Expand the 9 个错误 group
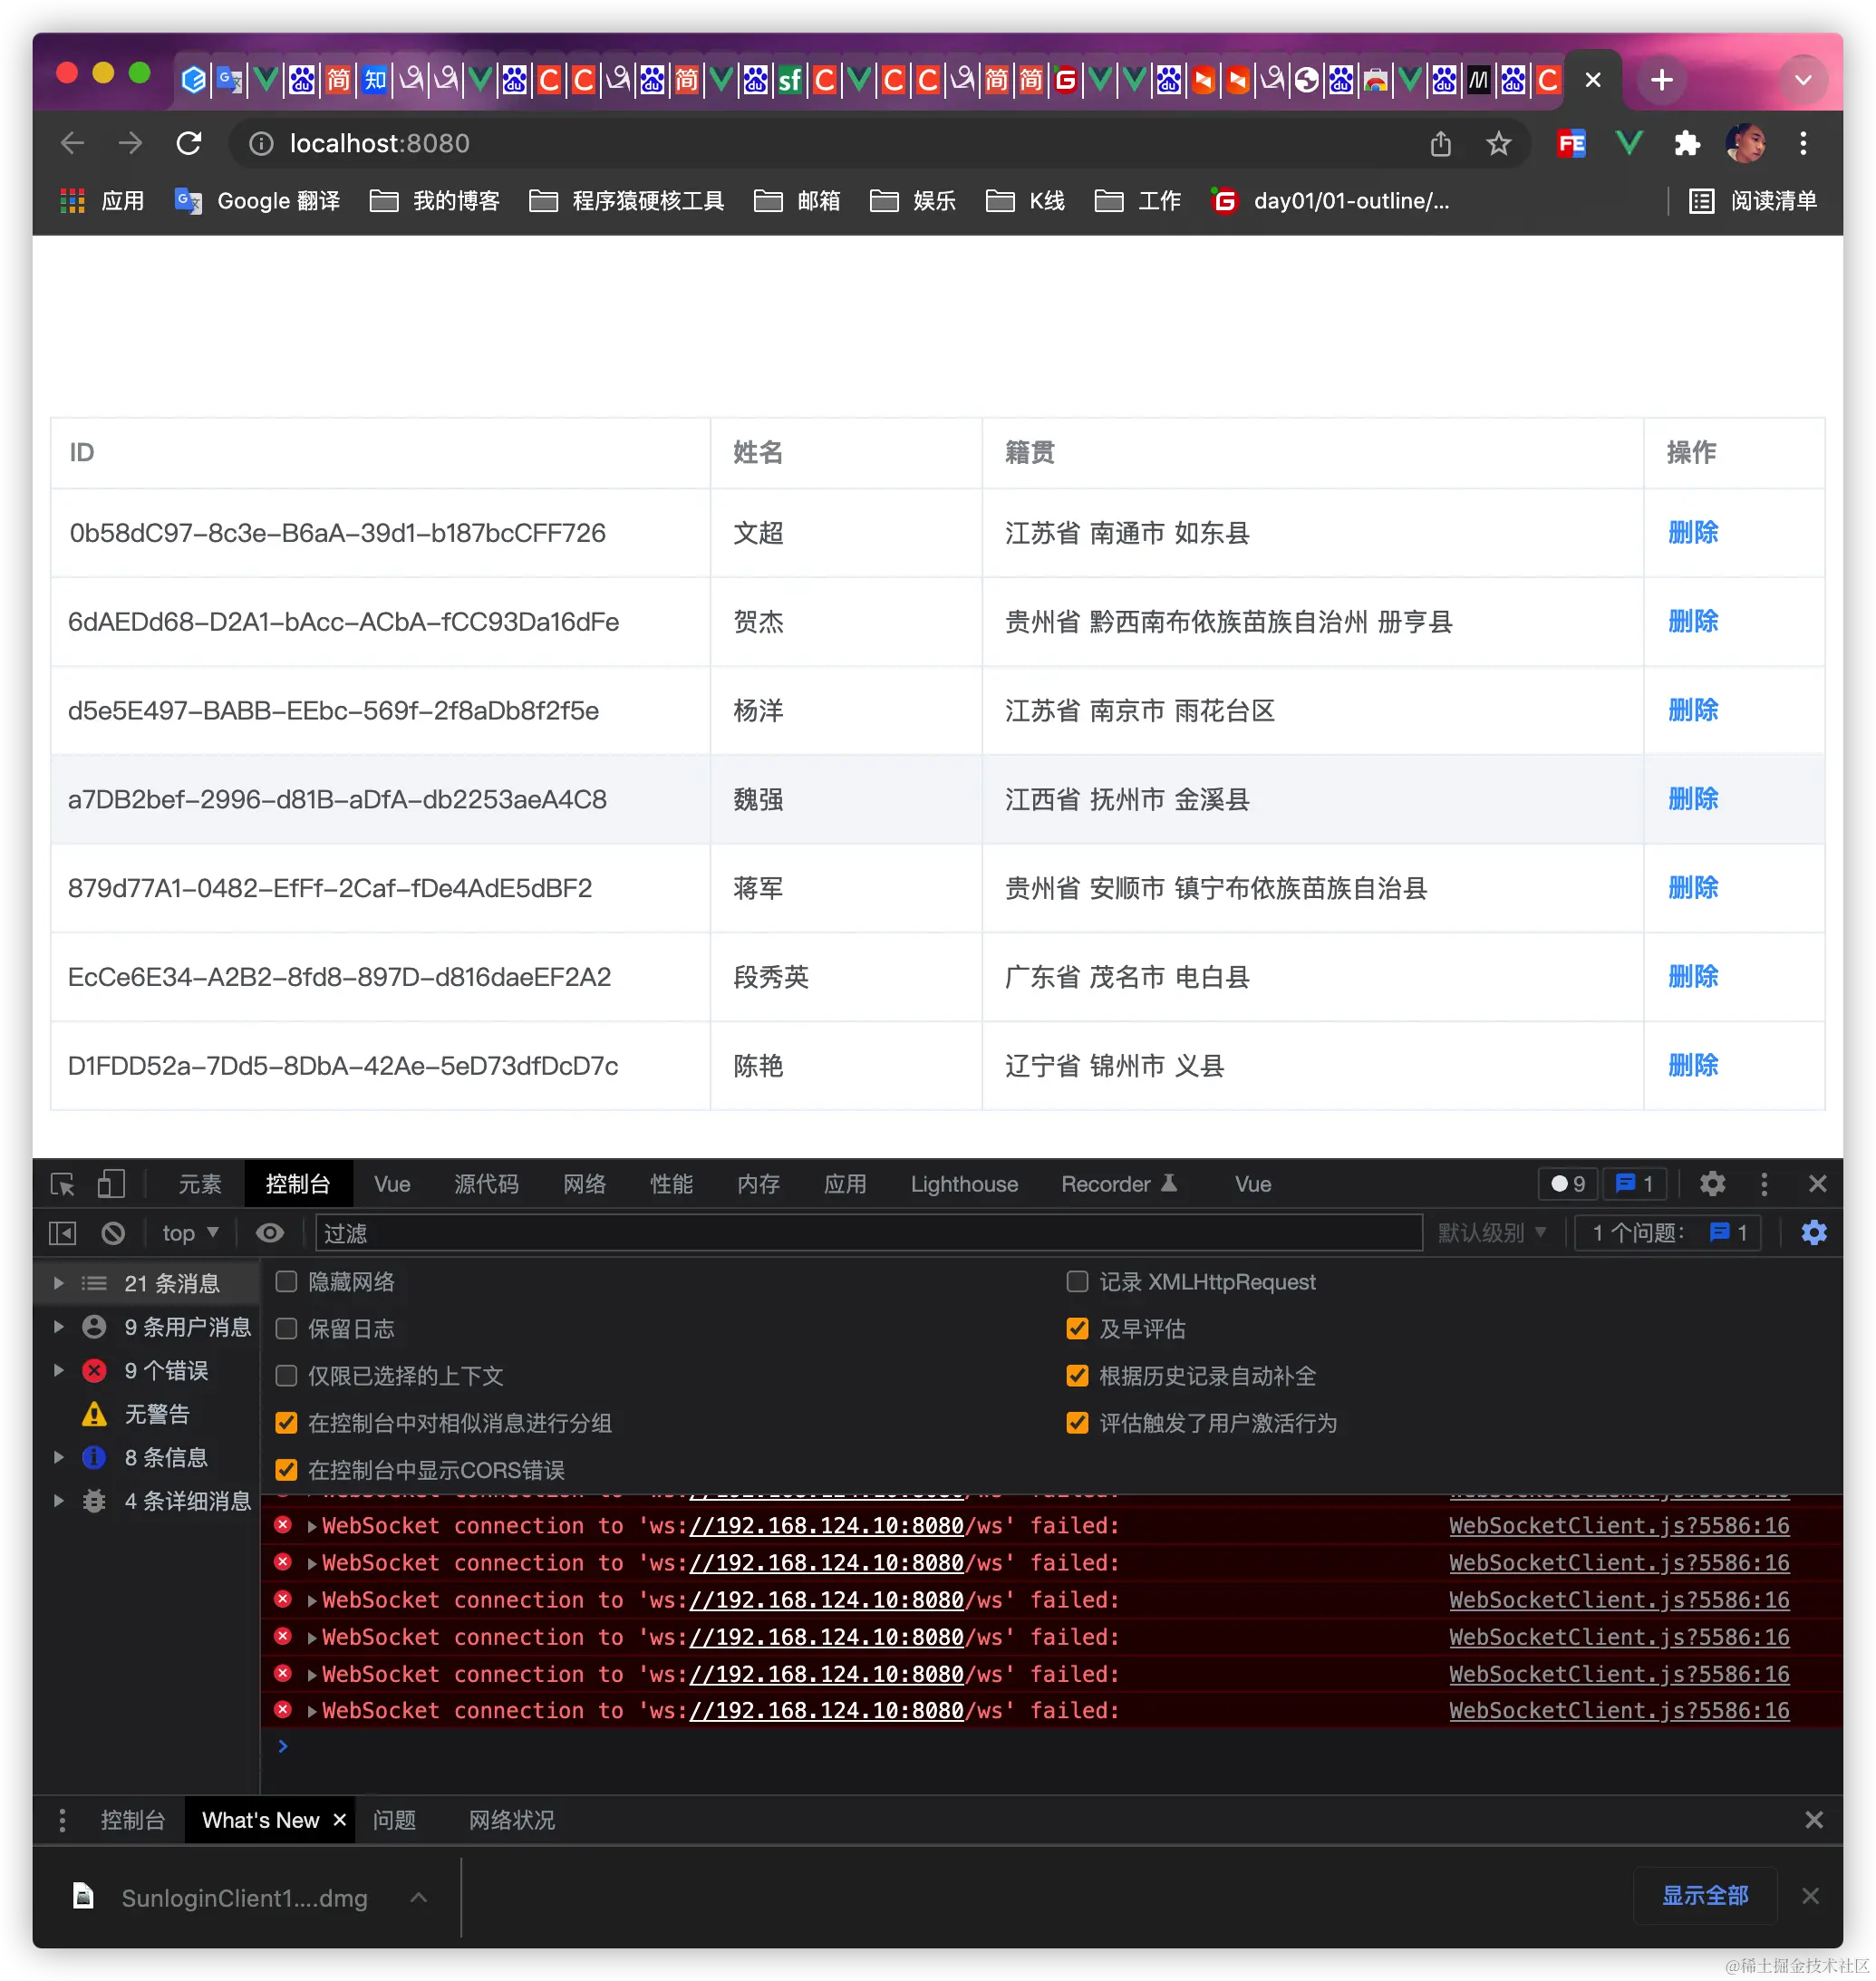Screen dimensions: 1876x1981 (x=59, y=1371)
